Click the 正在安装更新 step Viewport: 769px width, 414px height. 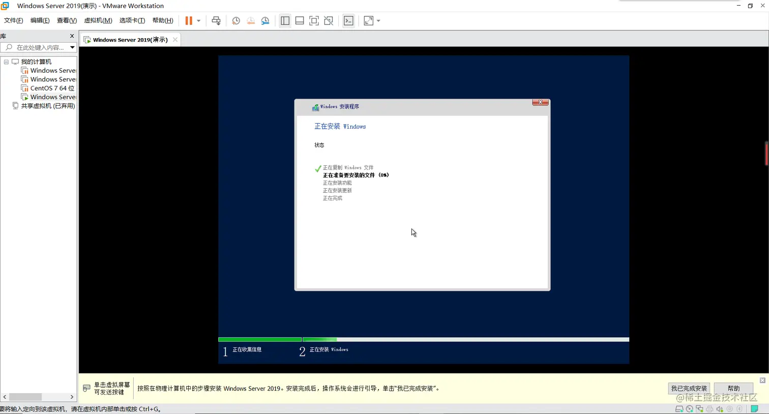337,190
